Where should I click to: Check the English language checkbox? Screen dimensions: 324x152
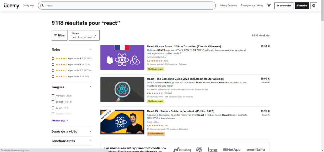pos(53,102)
